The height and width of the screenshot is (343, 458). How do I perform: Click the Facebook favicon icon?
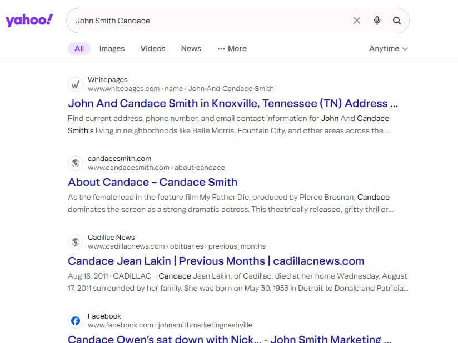(x=75, y=321)
